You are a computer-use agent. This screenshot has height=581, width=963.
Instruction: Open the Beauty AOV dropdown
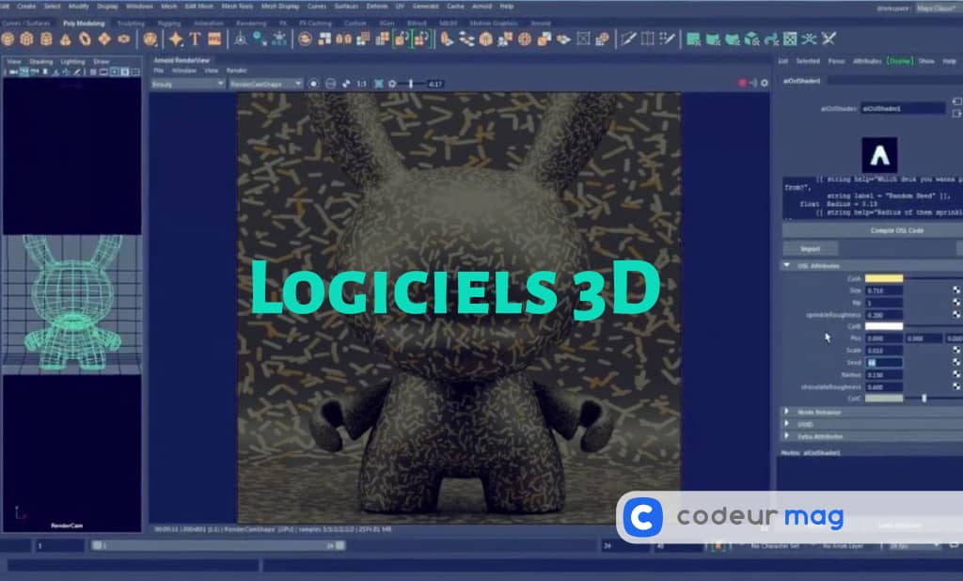click(187, 84)
